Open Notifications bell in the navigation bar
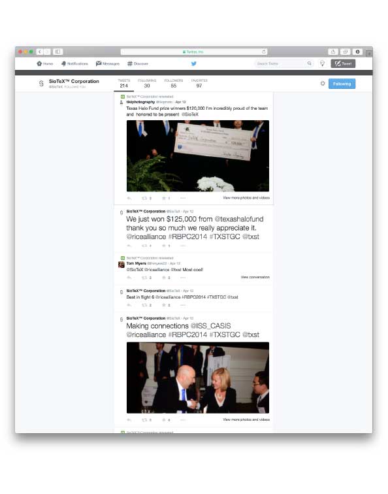Screen dimensions: 388x494 pyautogui.click(x=74, y=63)
